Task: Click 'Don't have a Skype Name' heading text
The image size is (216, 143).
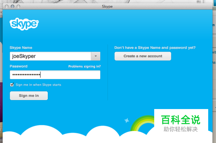Action: pyautogui.click(x=155, y=48)
